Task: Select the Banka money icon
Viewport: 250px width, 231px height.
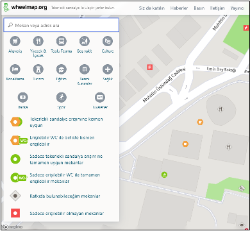Action: 22,98
